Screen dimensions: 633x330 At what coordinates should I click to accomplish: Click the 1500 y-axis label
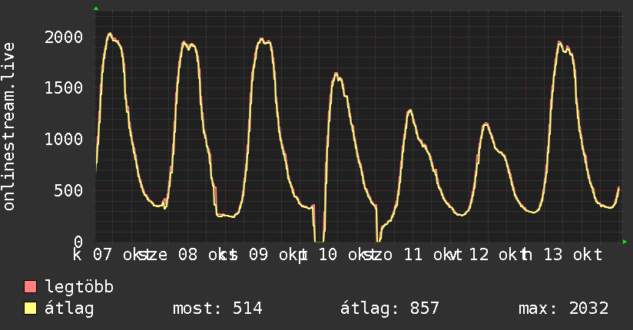click(64, 88)
